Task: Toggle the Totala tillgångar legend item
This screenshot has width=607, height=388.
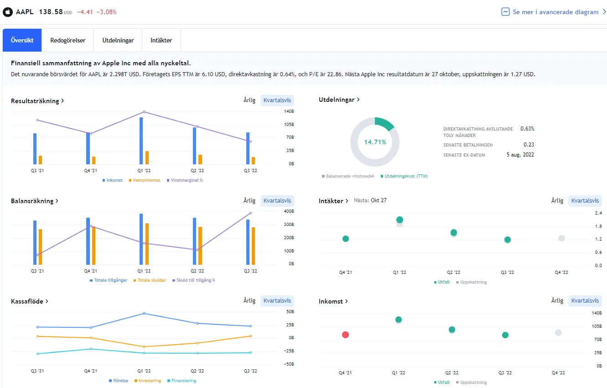Action: [x=109, y=280]
